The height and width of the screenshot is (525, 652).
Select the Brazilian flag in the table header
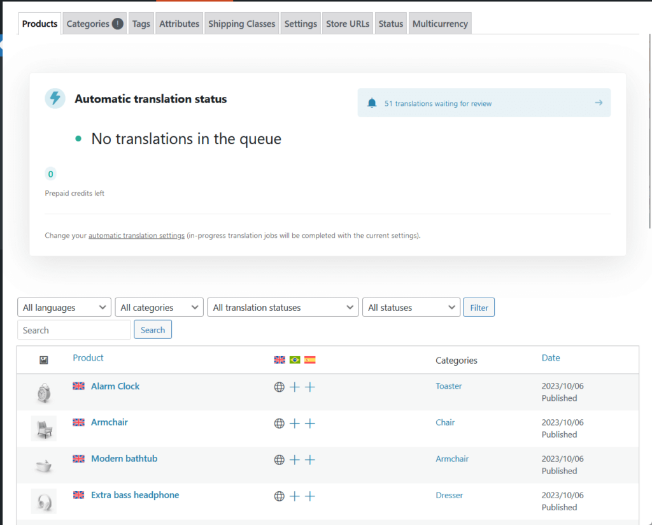coord(294,359)
